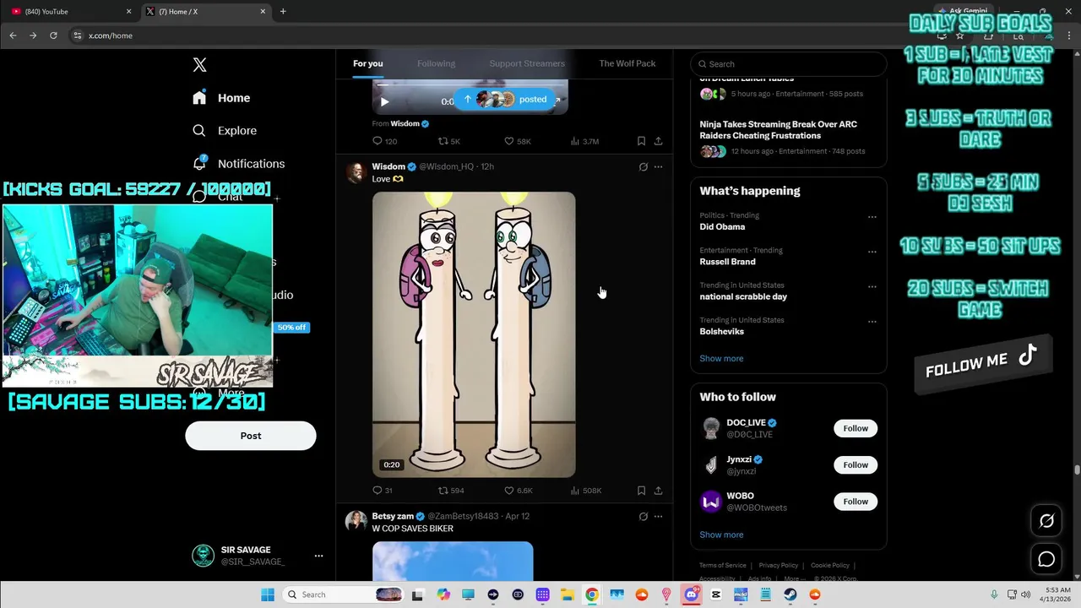Open File Explorer from the taskbar
Screen dimensions: 1081x608
pos(567,594)
